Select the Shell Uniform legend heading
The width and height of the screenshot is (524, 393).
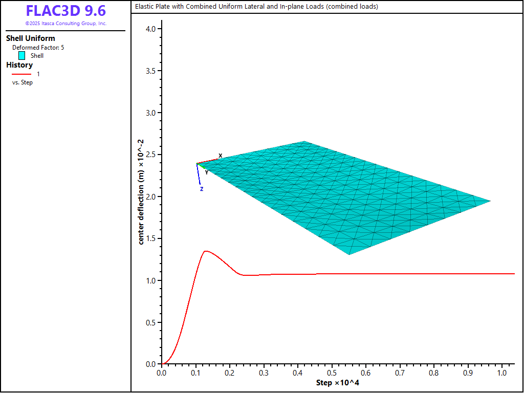pyautogui.click(x=30, y=38)
